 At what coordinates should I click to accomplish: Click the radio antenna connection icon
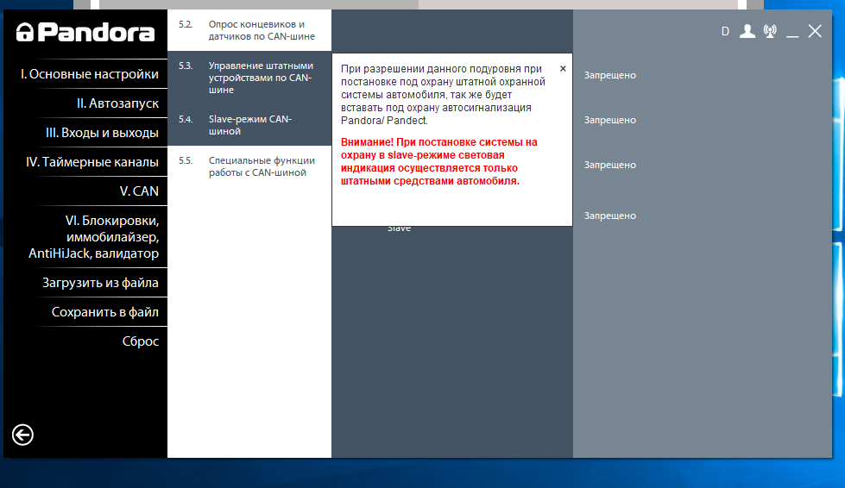pyautogui.click(x=770, y=31)
